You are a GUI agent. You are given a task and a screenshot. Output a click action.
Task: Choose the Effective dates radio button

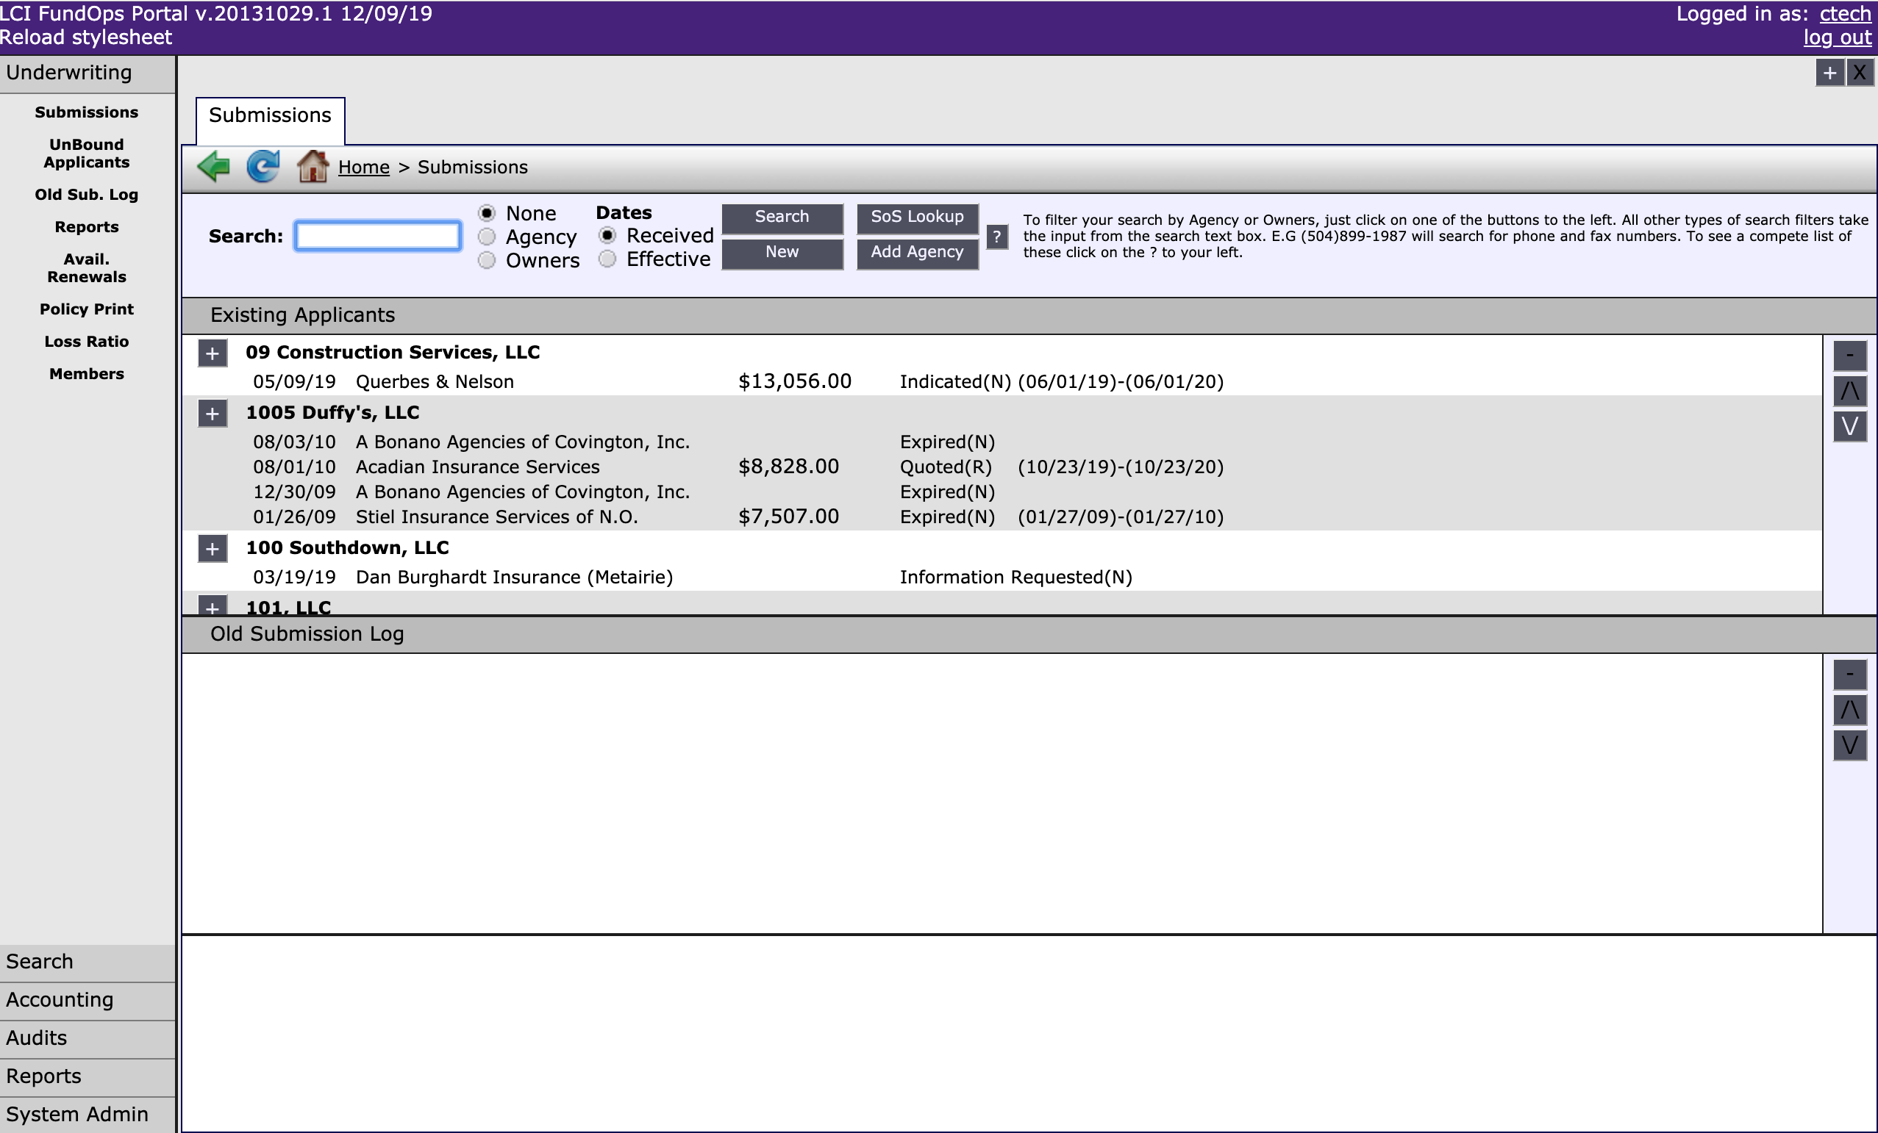coord(607,259)
